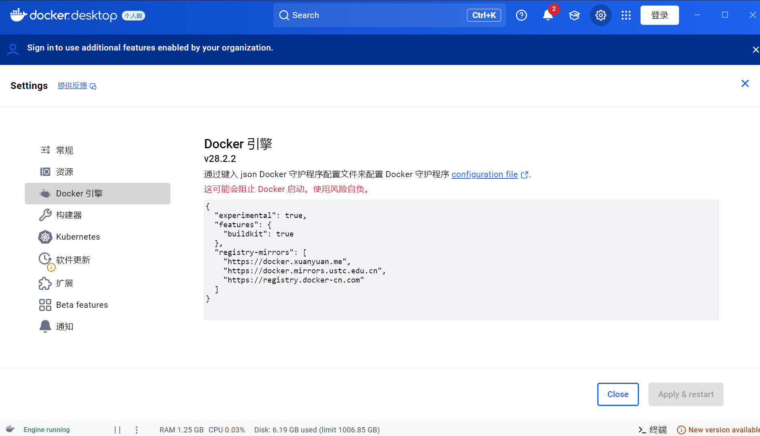
Task: Open the configuration file link
Action: 485,174
